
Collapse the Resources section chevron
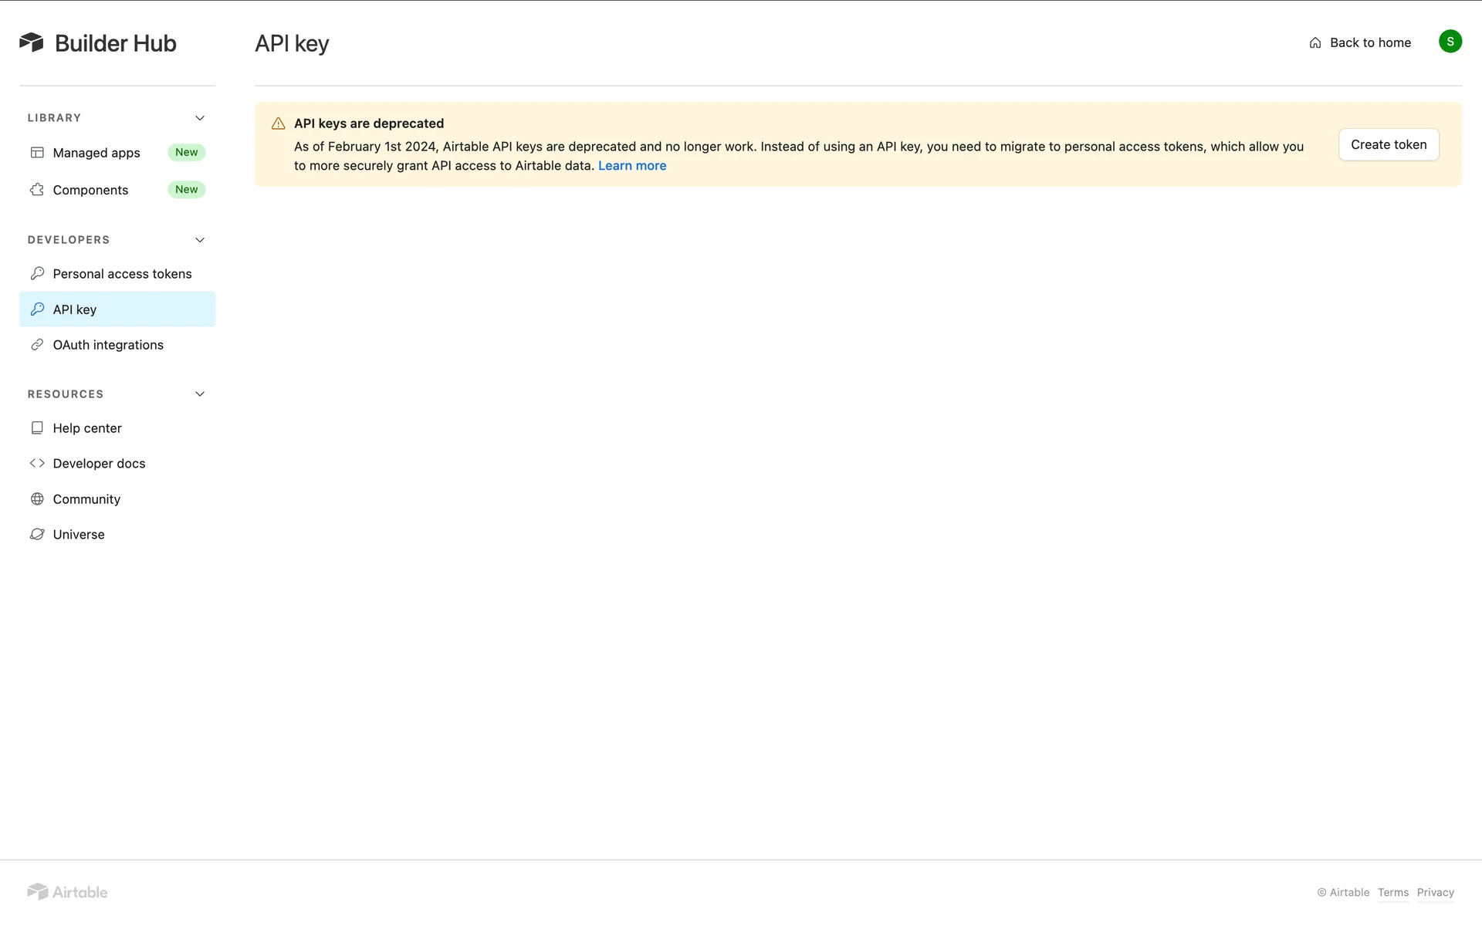point(200,394)
